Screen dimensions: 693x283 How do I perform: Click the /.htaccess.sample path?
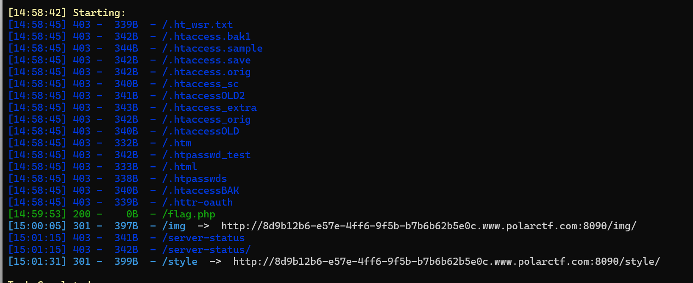pyautogui.click(x=212, y=48)
